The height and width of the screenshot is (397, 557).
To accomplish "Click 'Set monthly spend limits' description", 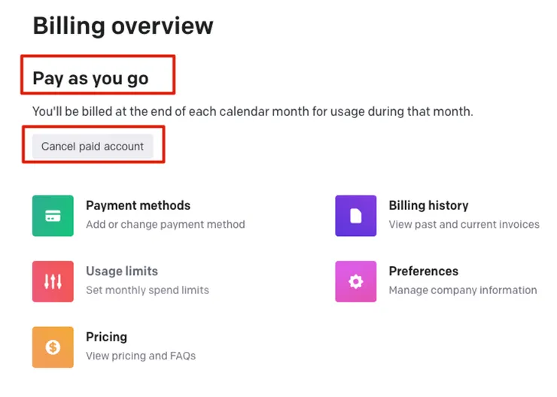I will coord(148,289).
